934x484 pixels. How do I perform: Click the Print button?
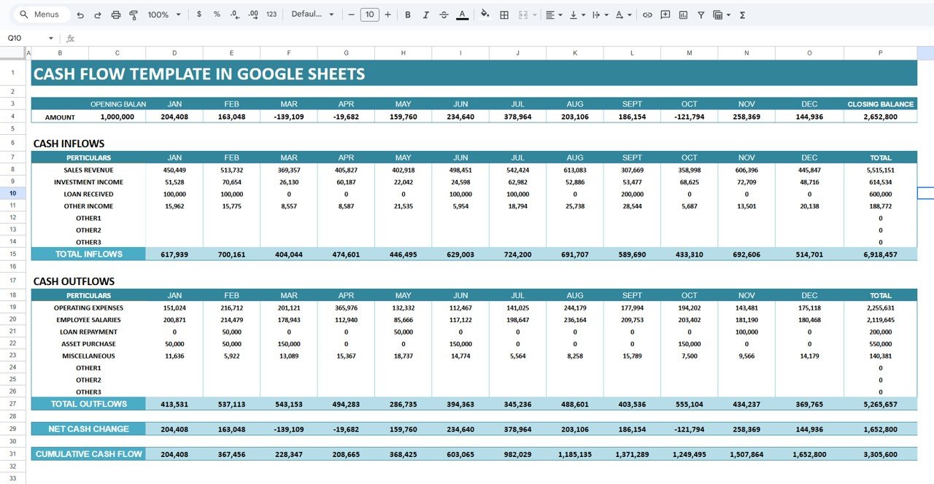coord(115,14)
